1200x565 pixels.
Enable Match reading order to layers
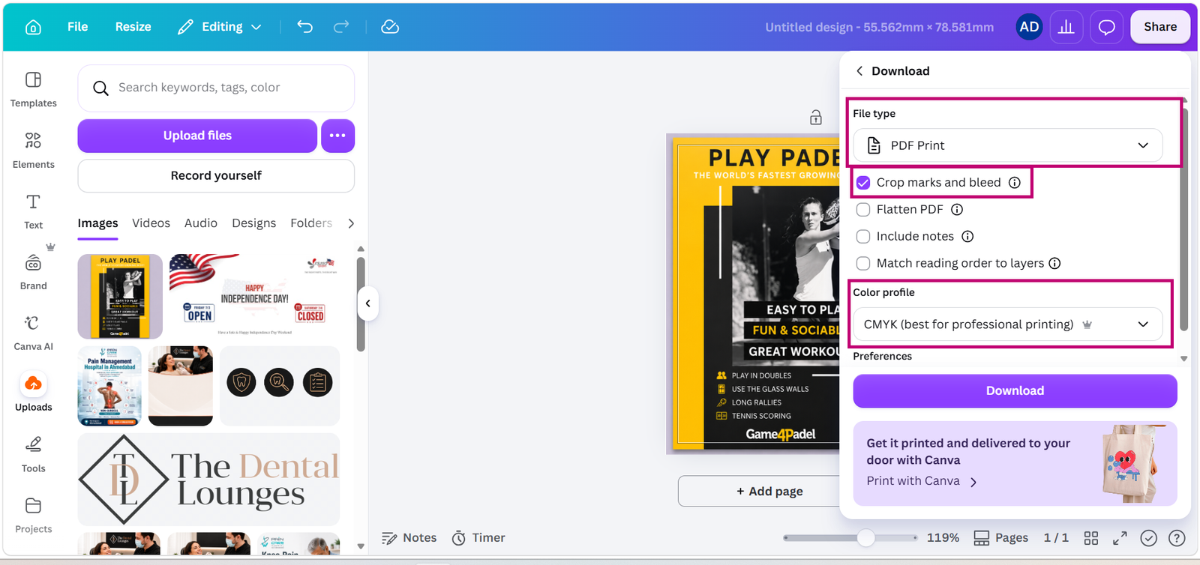tap(863, 264)
